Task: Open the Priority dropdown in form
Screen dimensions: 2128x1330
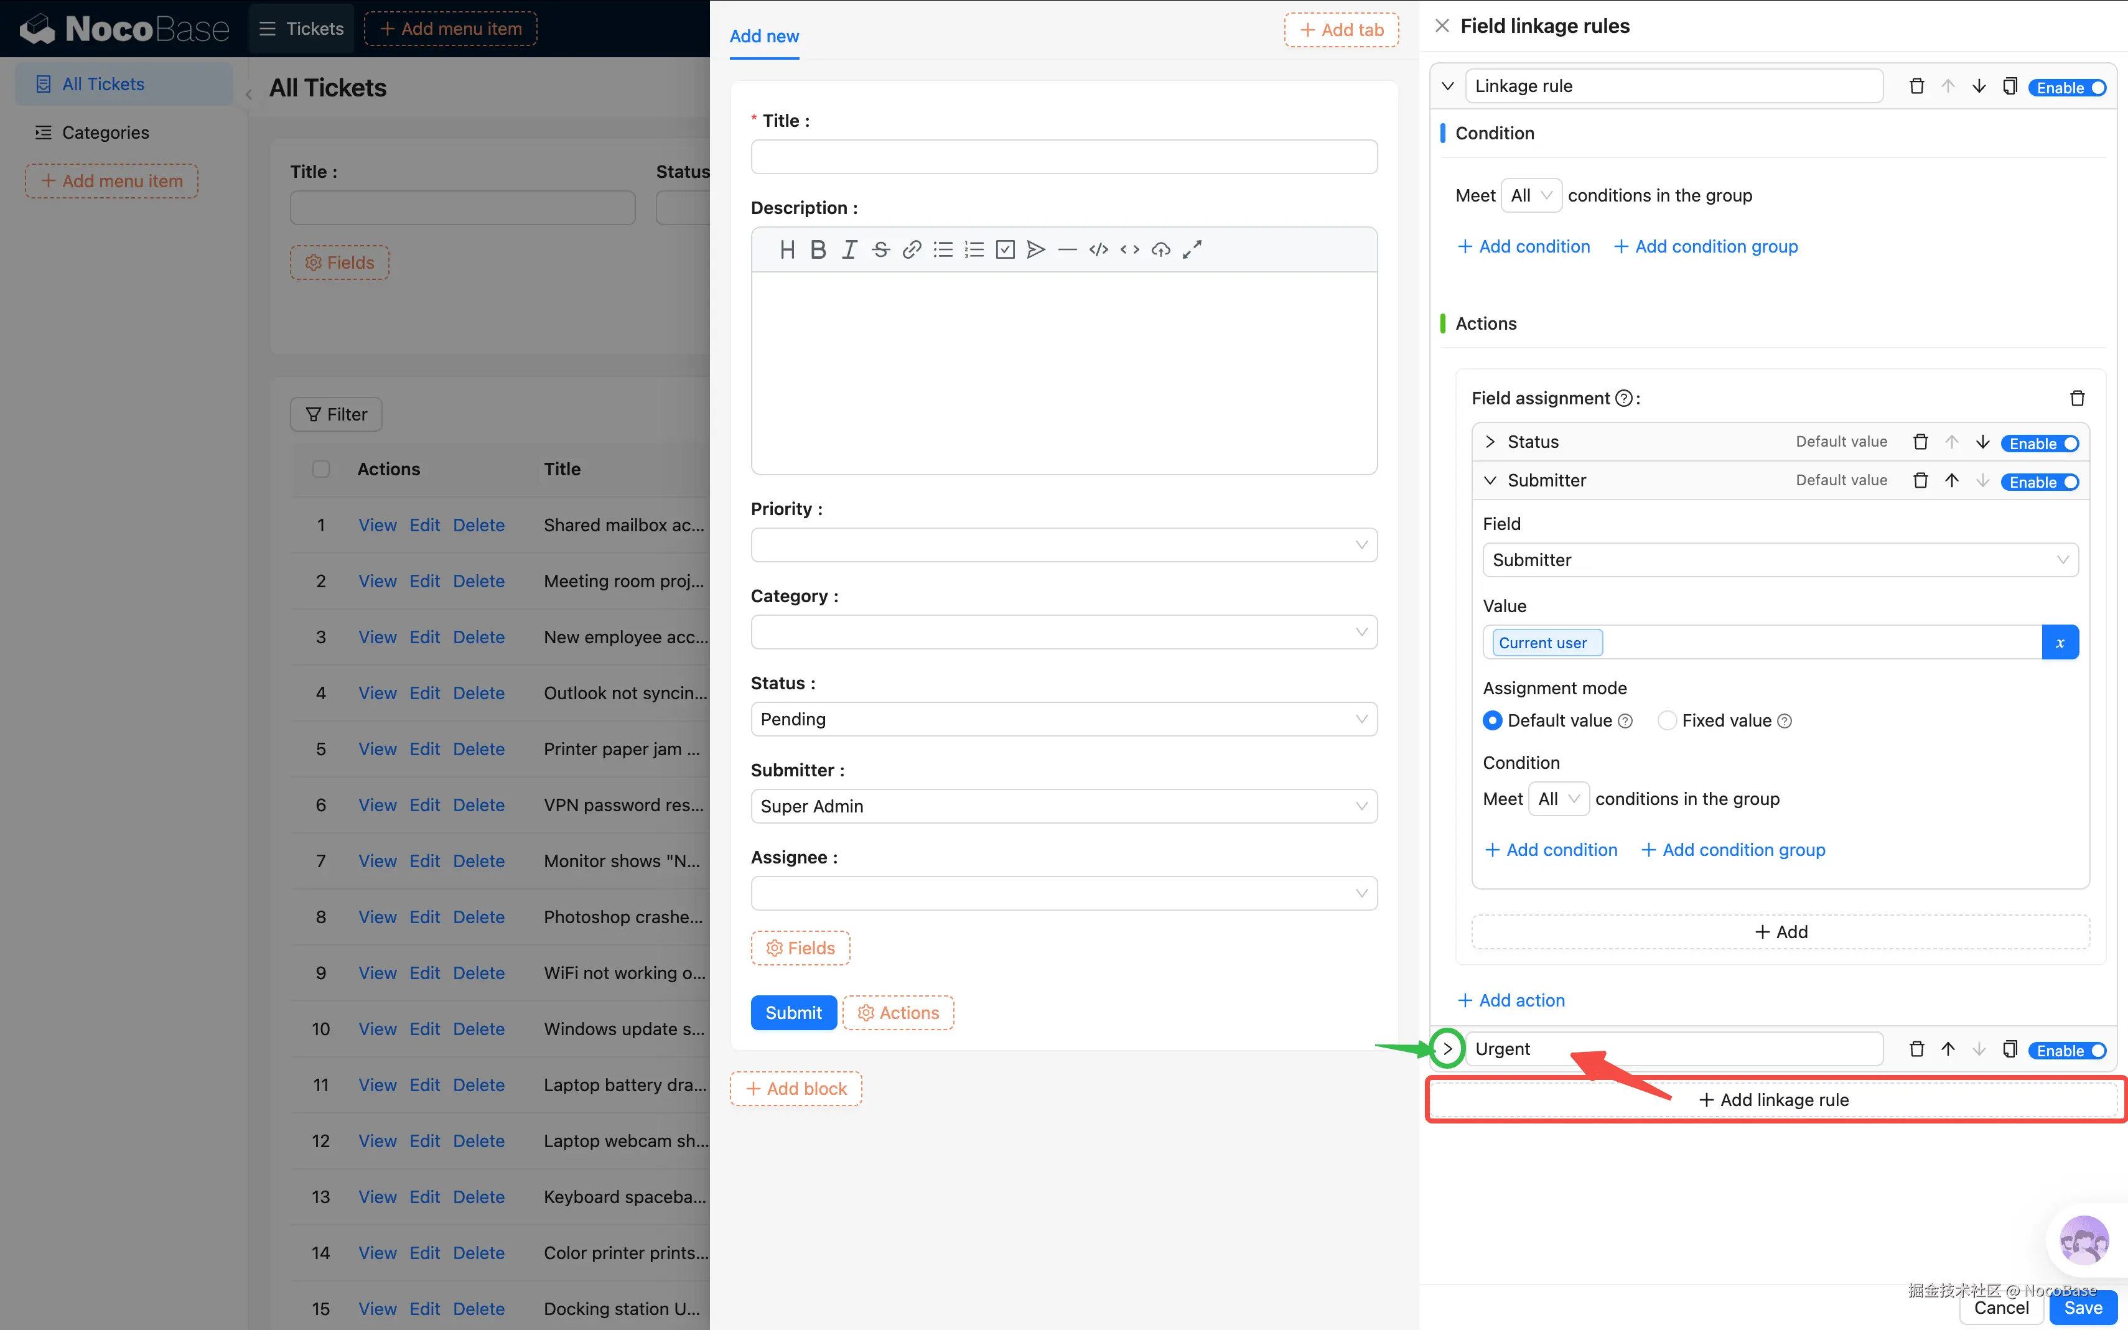Action: (x=1063, y=544)
